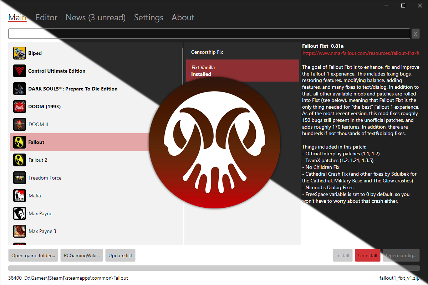Select the Biped game icon

20,53
